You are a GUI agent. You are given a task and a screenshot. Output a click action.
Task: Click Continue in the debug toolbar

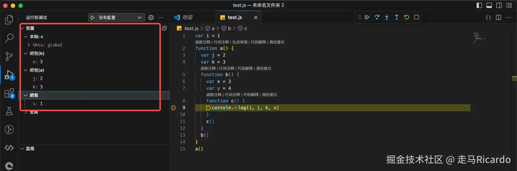tap(367, 17)
